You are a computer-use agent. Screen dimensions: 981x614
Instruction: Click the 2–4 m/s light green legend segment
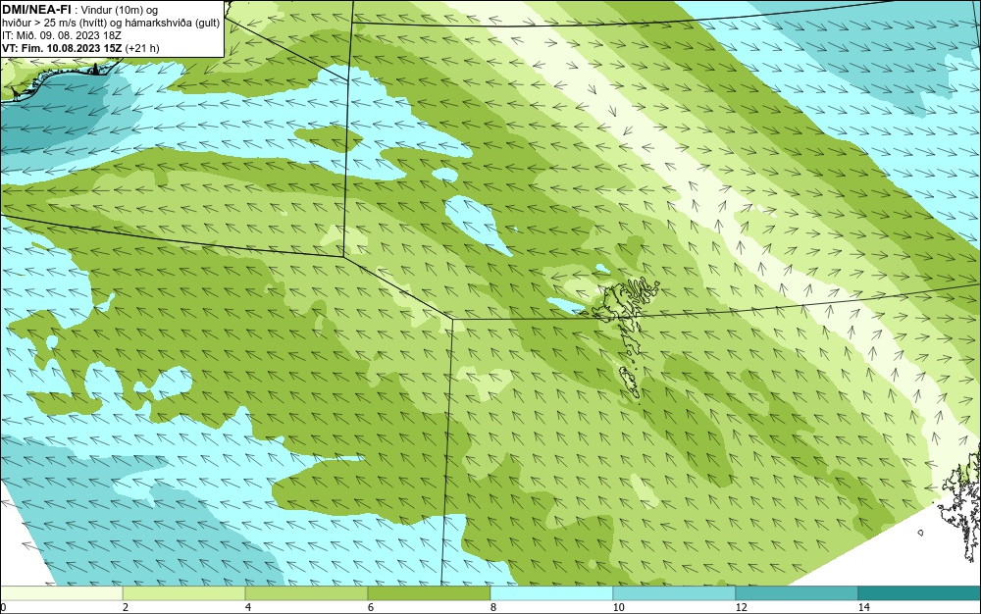184,593
